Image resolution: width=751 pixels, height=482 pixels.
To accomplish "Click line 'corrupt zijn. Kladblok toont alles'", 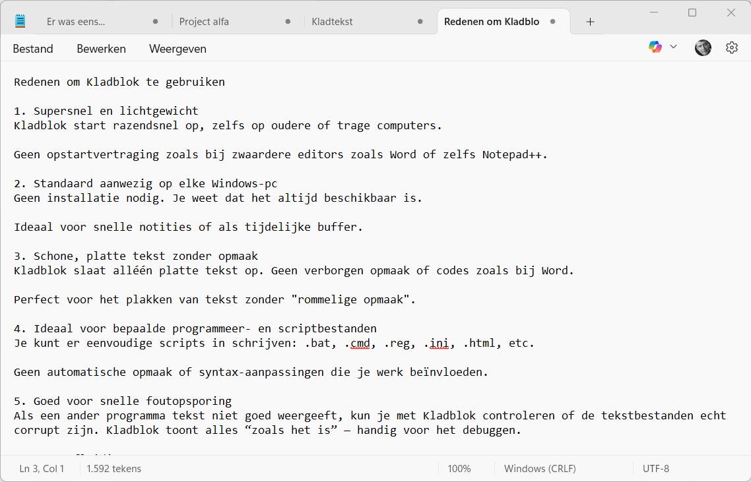I will 267,430.
